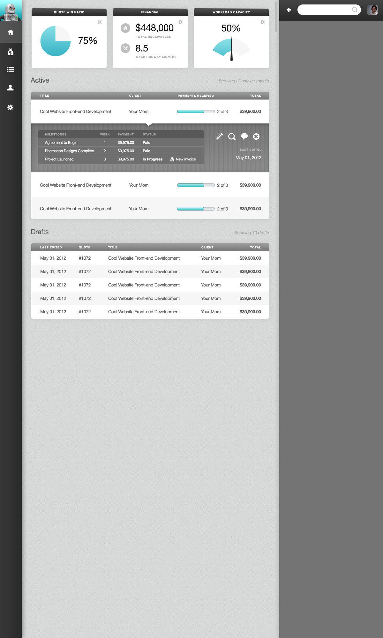Click the Quote column header in Drafts
The height and width of the screenshot is (638, 383).
tap(85, 247)
